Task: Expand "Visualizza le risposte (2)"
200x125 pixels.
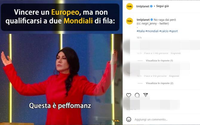Action: 159,83
